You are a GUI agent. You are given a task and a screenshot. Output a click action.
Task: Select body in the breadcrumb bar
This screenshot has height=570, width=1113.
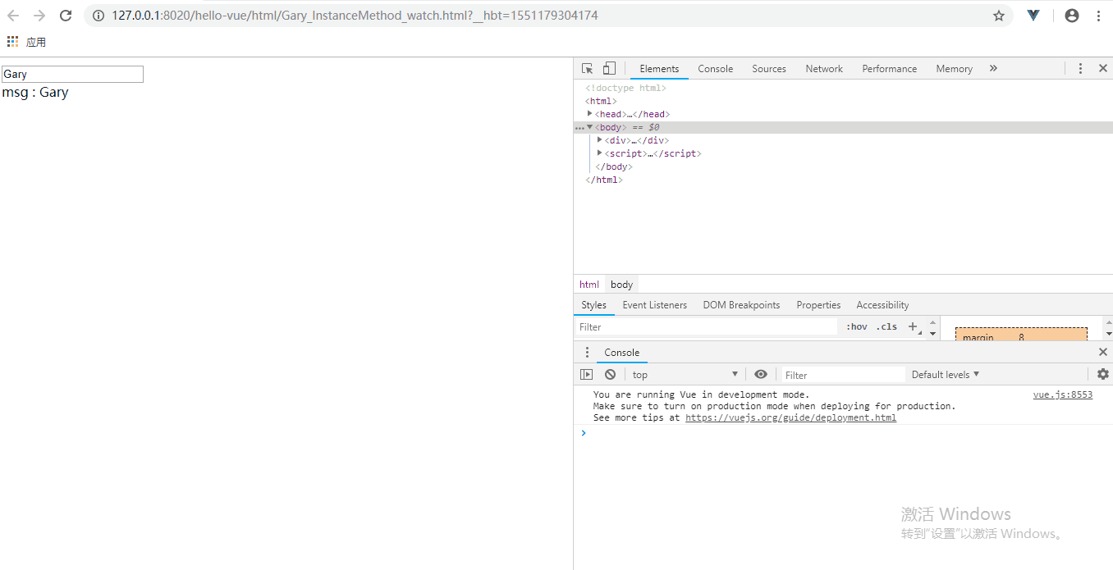pyautogui.click(x=622, y=285)
